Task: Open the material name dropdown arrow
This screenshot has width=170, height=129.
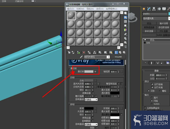Action: tap(108, 57)
